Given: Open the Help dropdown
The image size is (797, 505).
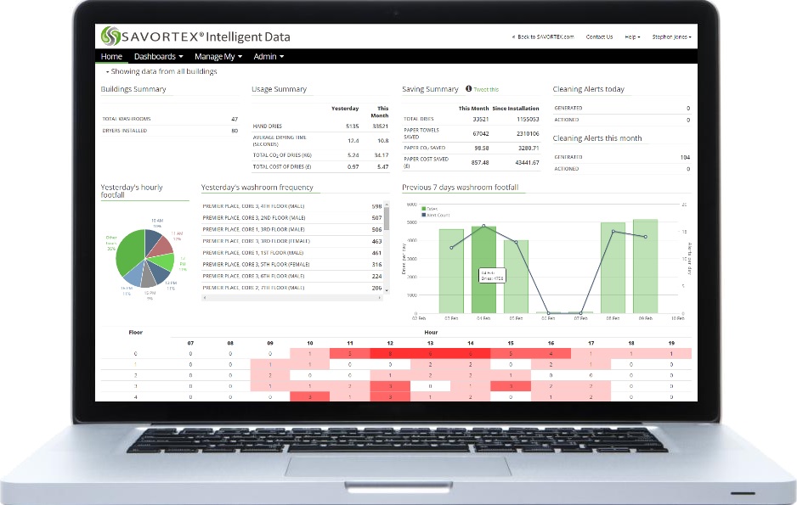Looking at the screenshot, I should click(632, 36).
